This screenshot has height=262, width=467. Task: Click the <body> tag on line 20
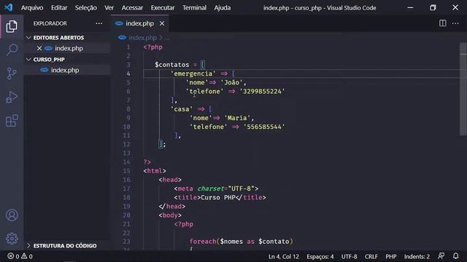pos(170,215)
